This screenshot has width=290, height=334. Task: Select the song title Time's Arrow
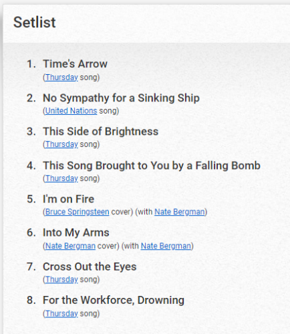[x=75, y=64]
